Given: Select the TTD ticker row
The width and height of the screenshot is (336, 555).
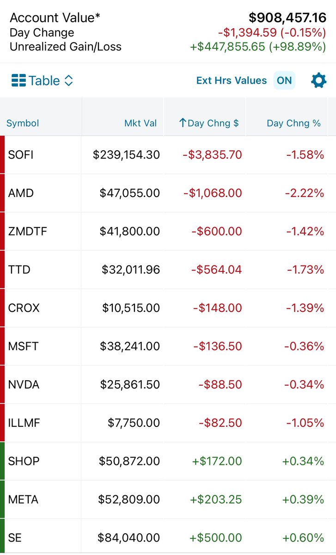Looking at the screenshot, I should [168, 270].
